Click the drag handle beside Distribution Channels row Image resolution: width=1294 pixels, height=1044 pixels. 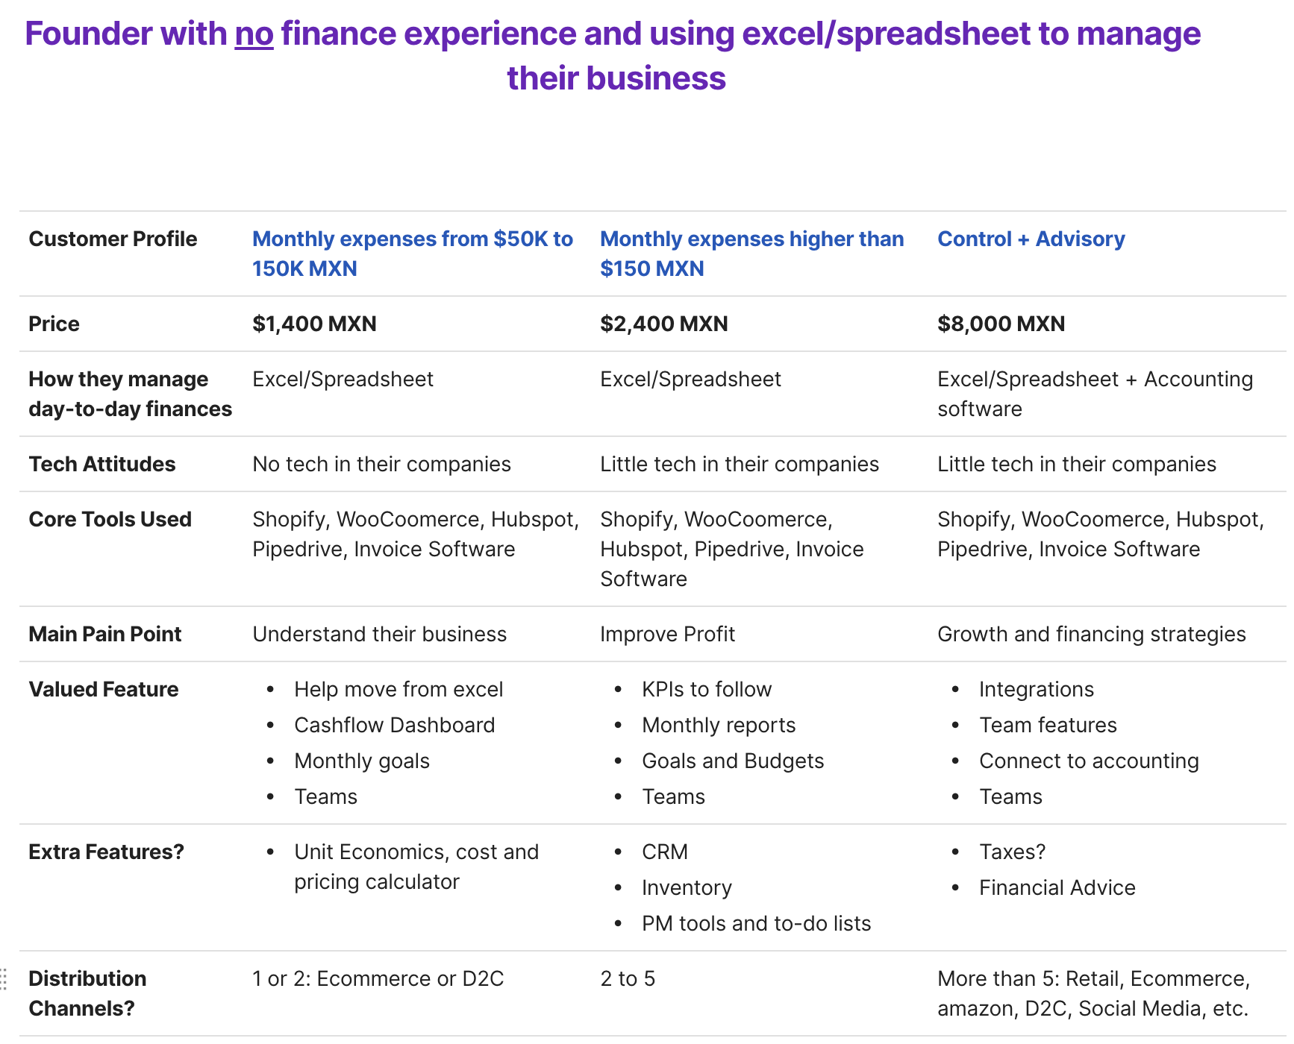[x=4, y=978]
